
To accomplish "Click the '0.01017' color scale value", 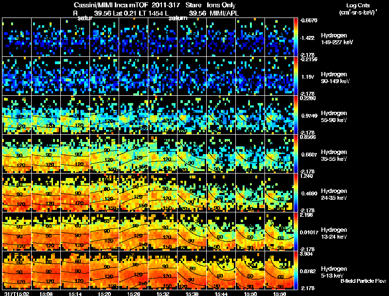I will (309, 232).
